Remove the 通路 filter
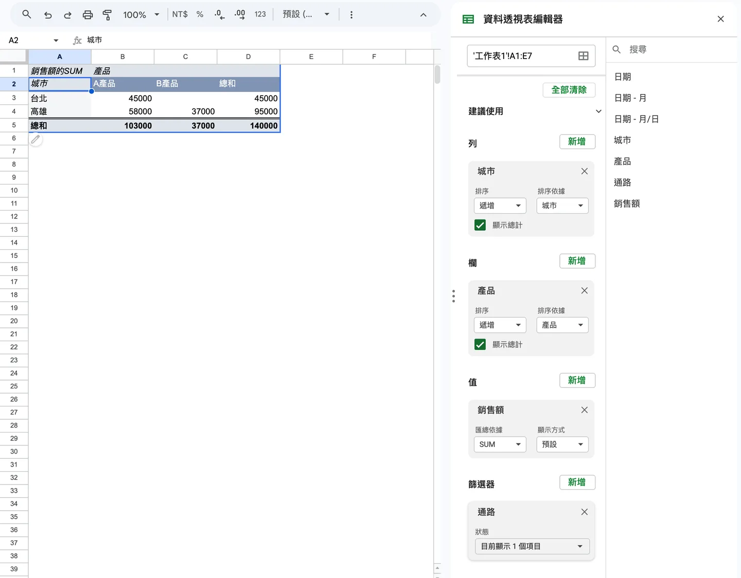This screenshot has height=578, width=741. coord(585,512)
